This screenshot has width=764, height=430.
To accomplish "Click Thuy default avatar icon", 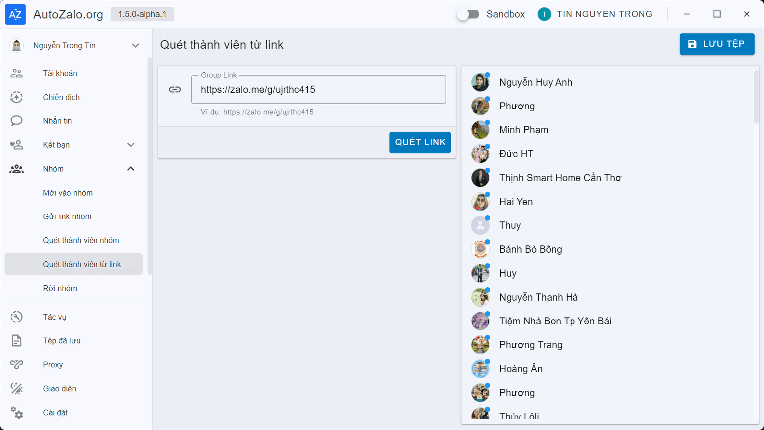I will pos(480,225).
